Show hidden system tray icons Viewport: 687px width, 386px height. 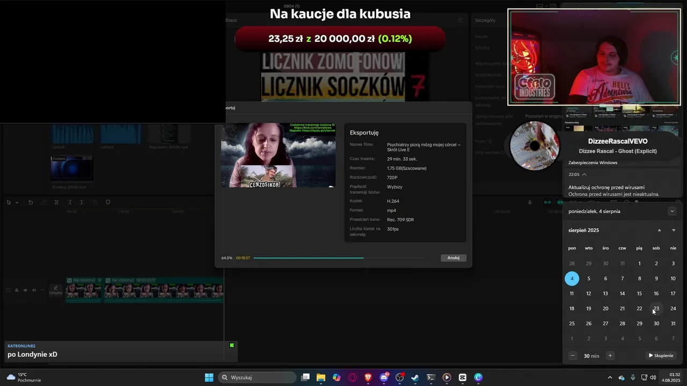tap(609, 377)
